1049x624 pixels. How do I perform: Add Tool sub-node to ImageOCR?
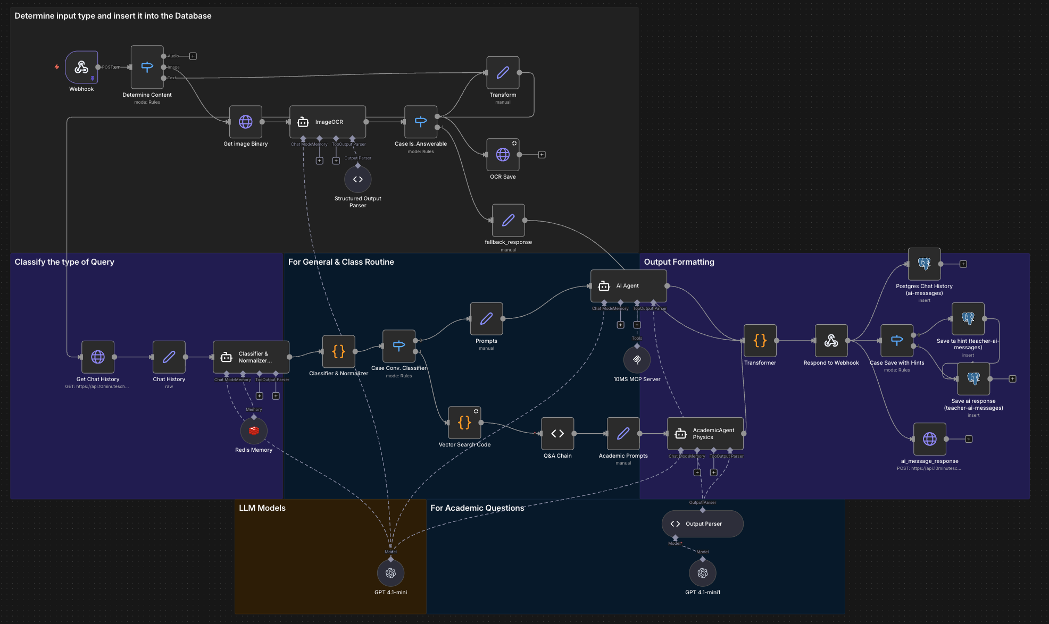pos(336,161)
